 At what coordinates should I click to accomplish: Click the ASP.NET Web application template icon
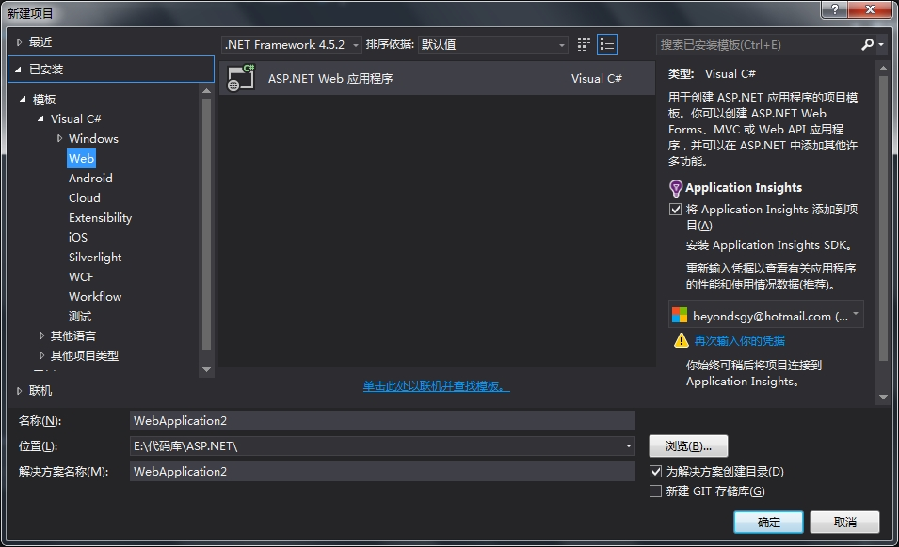(x=241, y=78)
